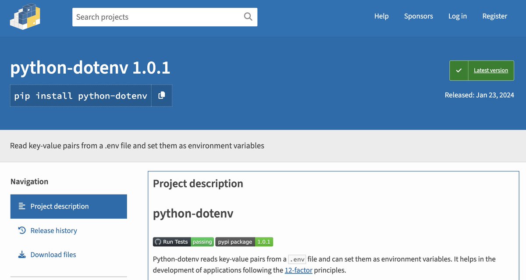
Task: Click the python-dotenv 1.0.1 title
Action: 90,68
